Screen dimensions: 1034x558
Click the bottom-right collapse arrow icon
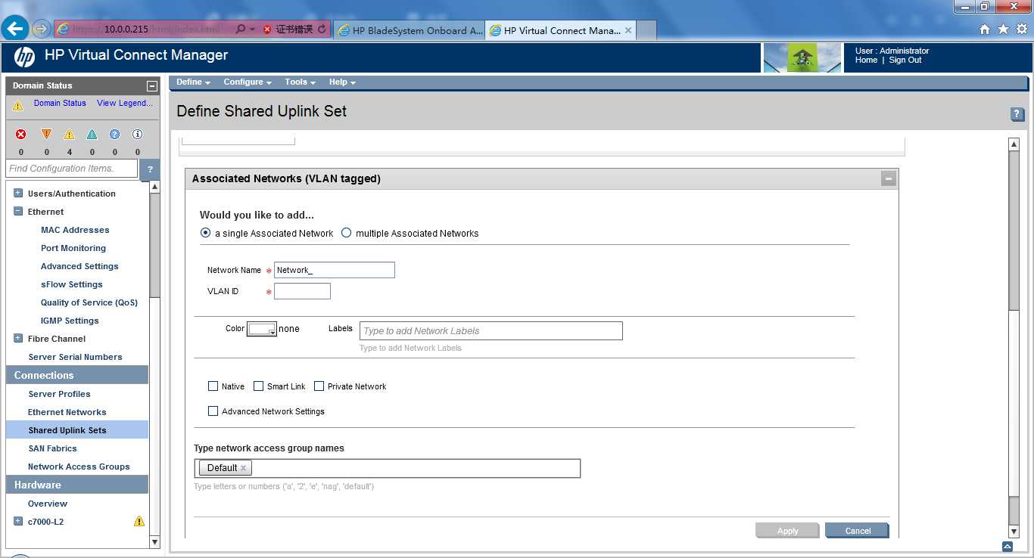click(1007, 547)
